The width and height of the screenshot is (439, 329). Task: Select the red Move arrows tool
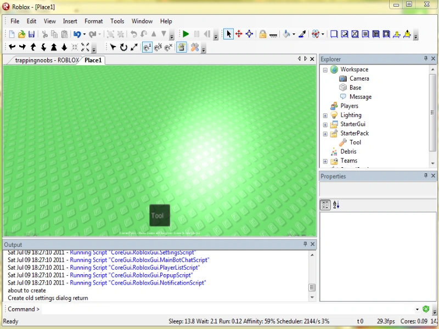(x=239, y=34)
